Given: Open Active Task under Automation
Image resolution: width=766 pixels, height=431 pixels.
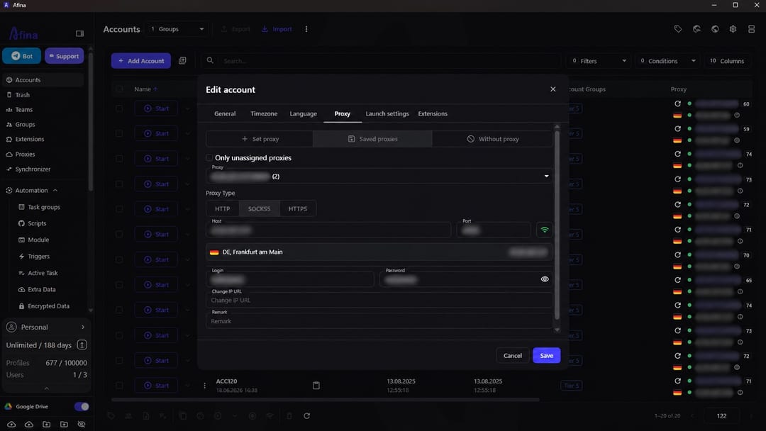Looking at the screenshot, I should (x=43, y=273).
